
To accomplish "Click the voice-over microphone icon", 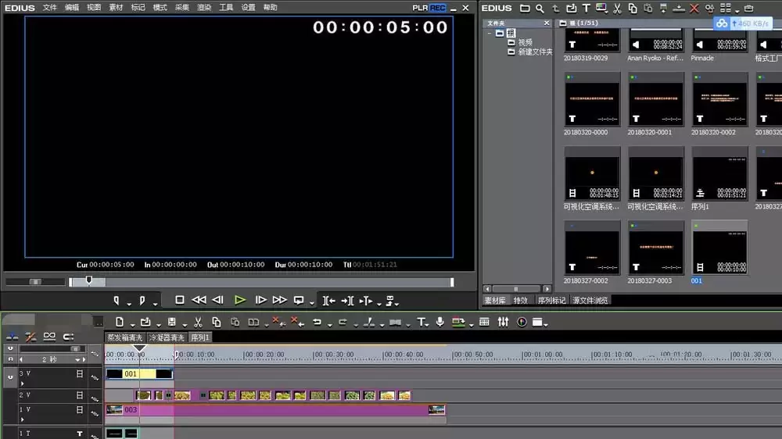I will point(439,323).
